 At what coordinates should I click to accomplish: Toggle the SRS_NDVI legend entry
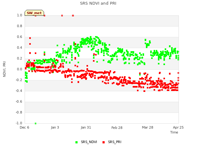[86, 142]
